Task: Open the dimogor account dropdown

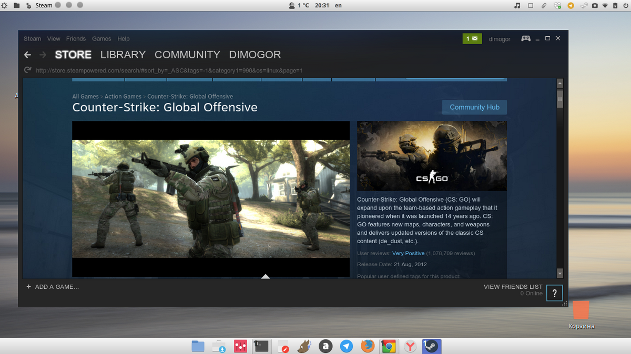Action: point(500,39)
